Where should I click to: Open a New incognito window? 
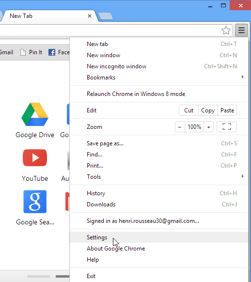click(x=159, y=66)
